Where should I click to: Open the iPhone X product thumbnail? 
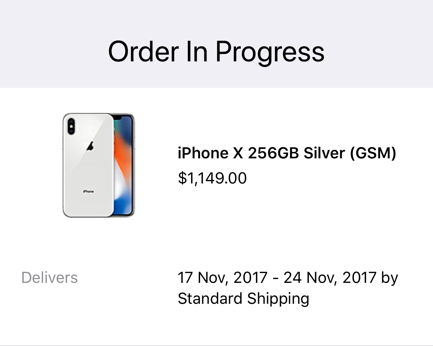click(99, 165)
